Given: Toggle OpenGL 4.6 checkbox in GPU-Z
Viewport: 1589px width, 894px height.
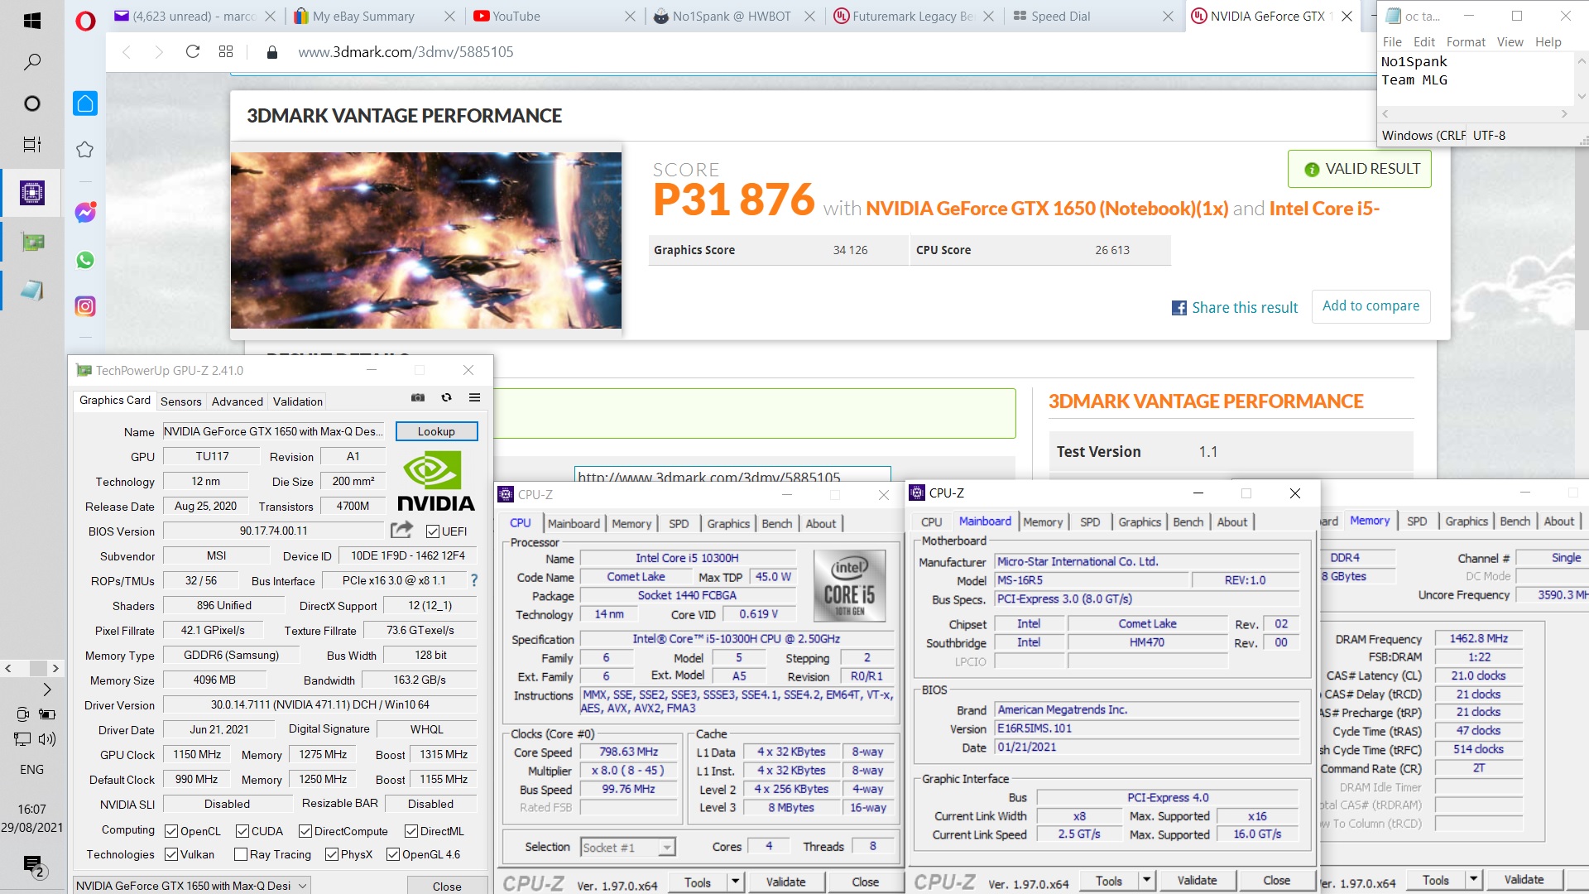Looking at the screenshot, I should [x=393, y=854].
